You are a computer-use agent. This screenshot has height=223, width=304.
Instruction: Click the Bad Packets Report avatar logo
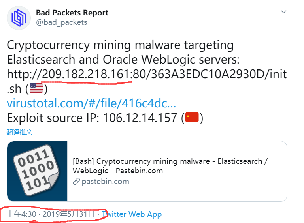[19, 18]
